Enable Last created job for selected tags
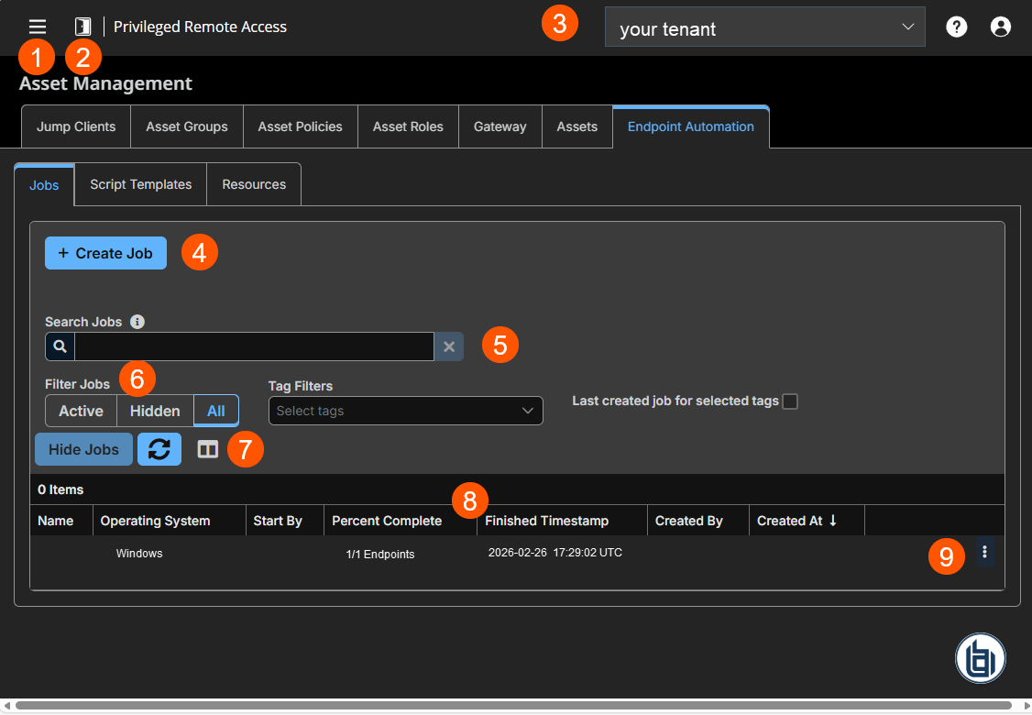The width and height of the screenshot is (1032, 715). coord(789,401)
